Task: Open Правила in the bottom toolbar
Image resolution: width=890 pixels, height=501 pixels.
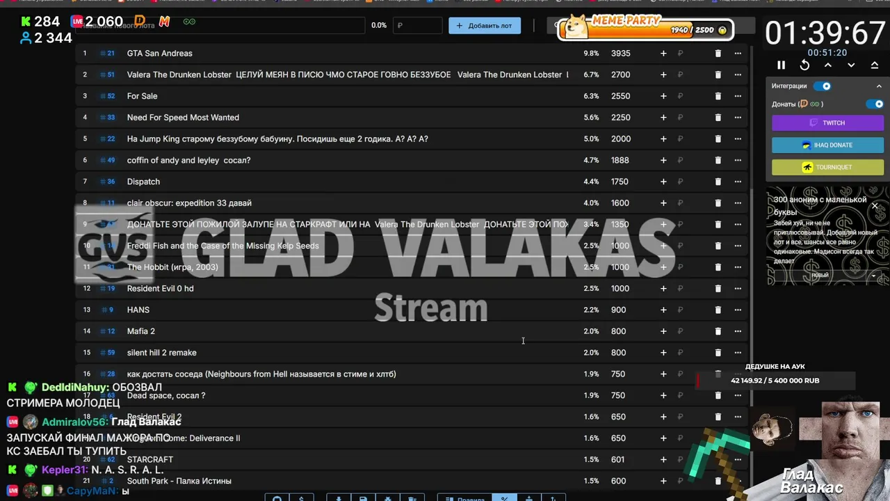Action: 465,498
